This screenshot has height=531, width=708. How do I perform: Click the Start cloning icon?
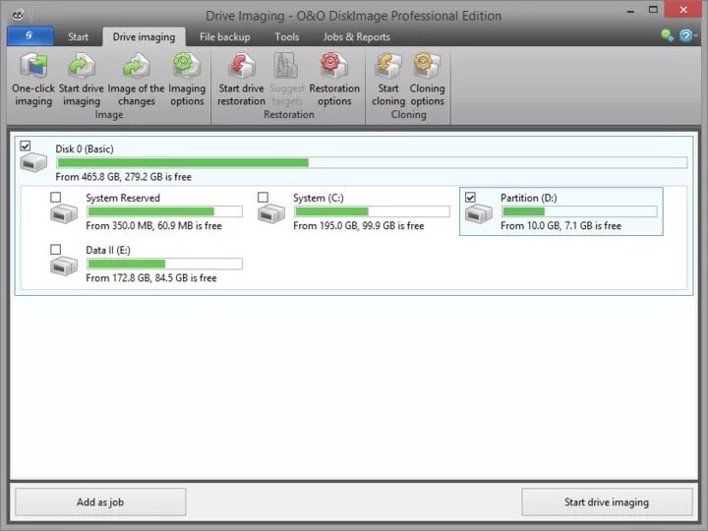pos(388,67)
